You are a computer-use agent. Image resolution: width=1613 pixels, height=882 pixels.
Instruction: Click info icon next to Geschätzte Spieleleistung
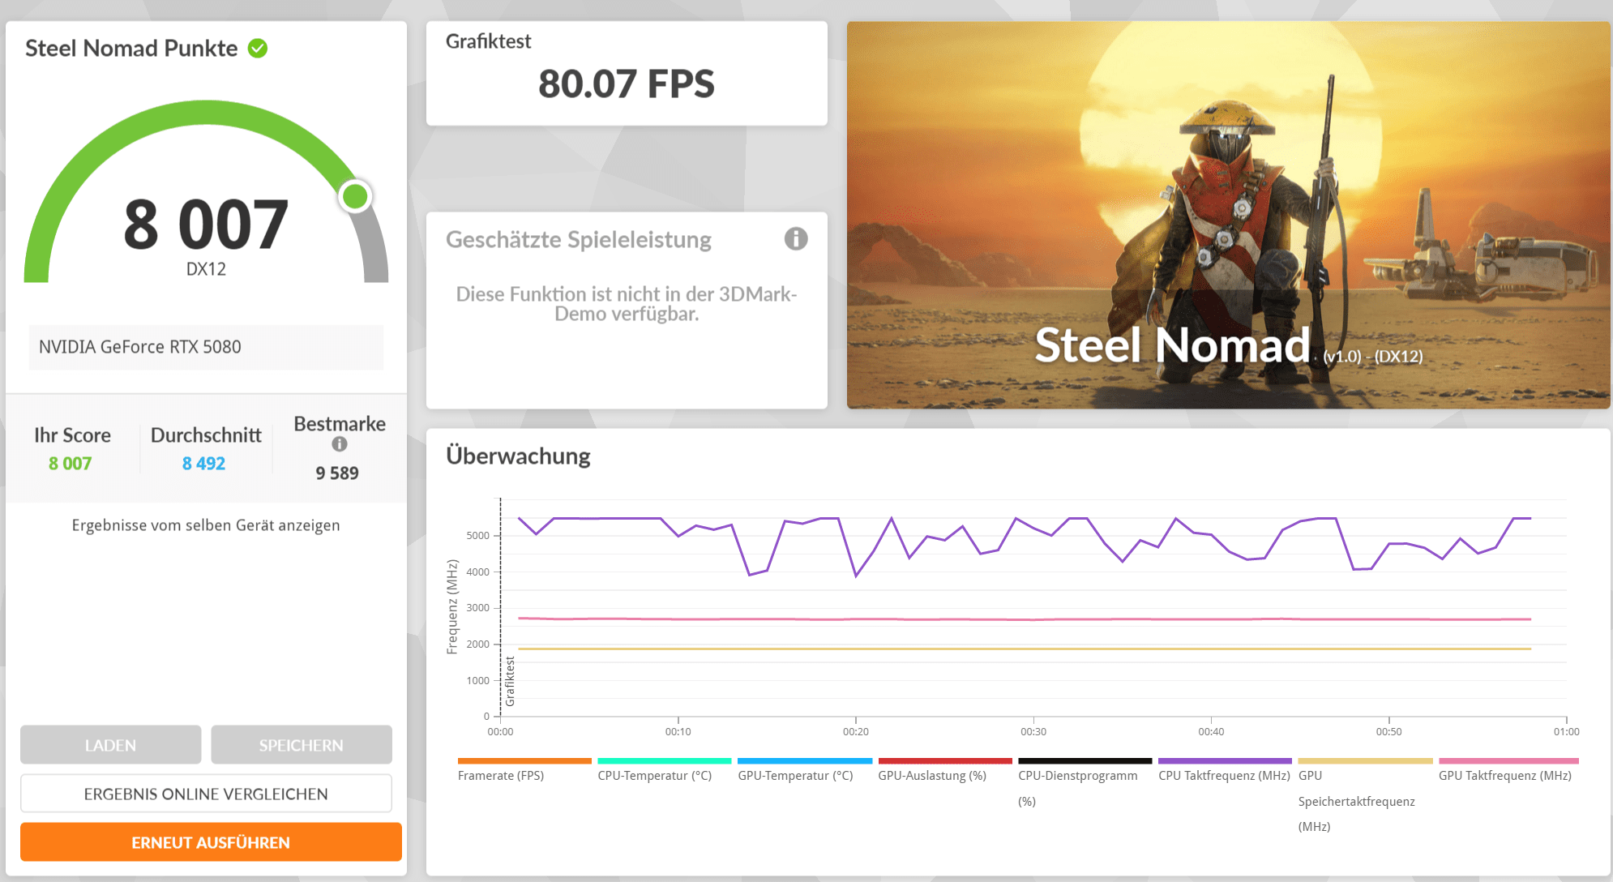coord(795,239)
